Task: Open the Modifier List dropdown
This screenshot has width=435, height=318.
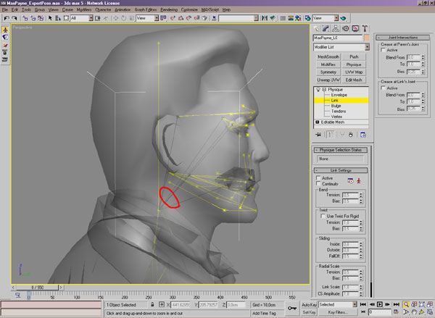Action: click(368, 46)
